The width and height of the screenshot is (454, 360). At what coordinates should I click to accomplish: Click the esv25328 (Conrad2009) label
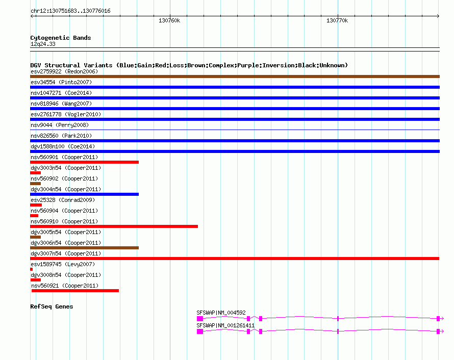click(x=63, y=200)
